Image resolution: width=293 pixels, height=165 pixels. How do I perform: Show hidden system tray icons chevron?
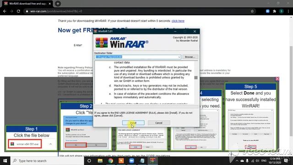click(237, 161)
